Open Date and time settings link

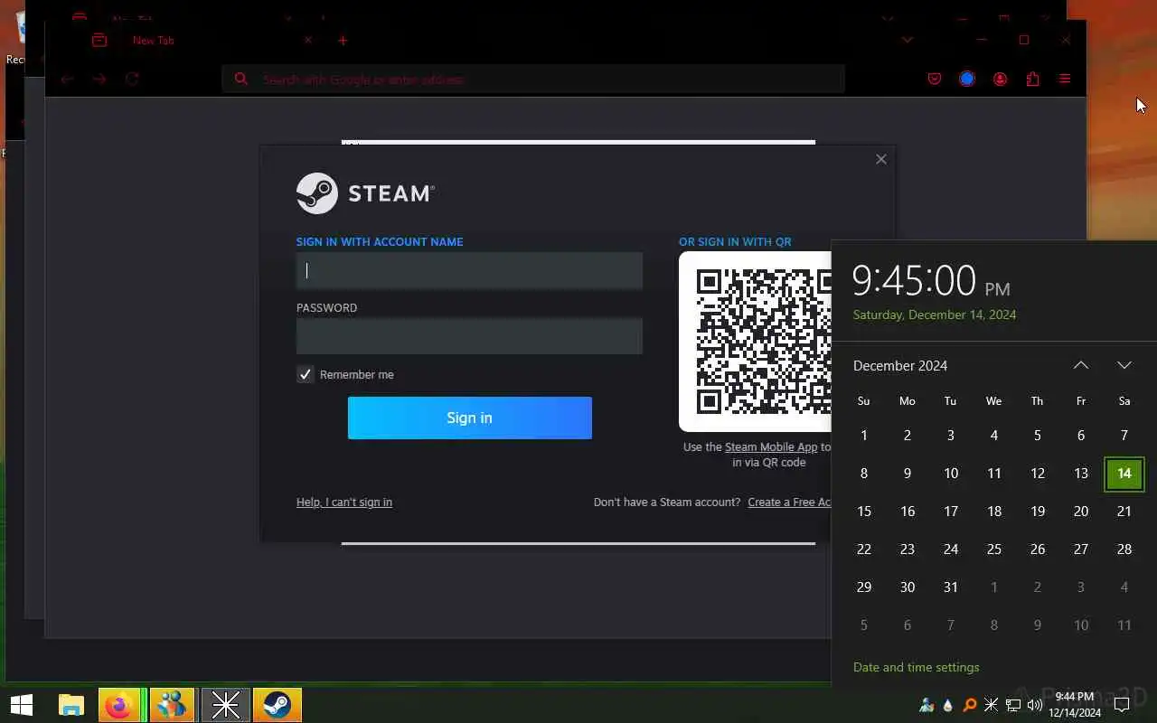916,667
